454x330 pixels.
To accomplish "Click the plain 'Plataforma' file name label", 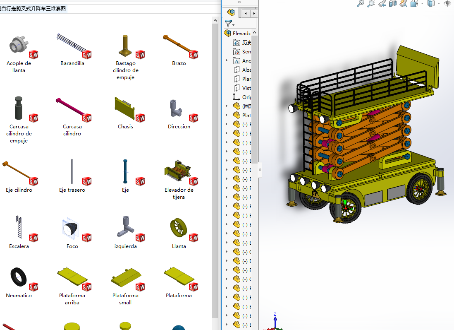I will 179,296.
